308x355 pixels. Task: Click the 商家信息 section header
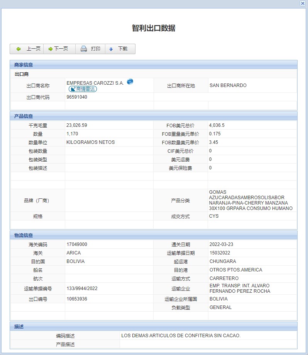point(154,65)
